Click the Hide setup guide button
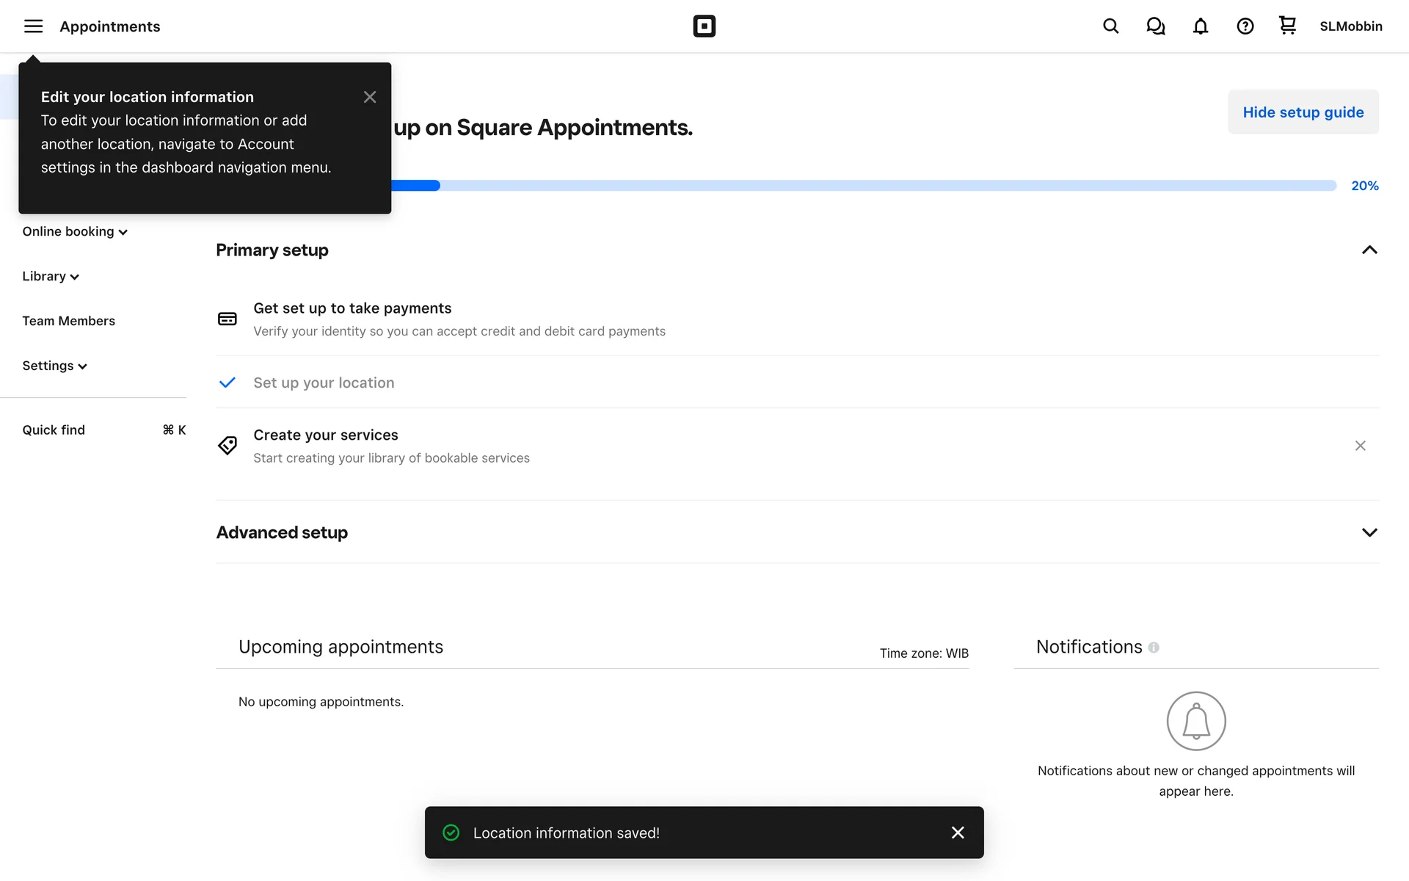Screen dimensions: 1409x881 pos(1303,112)
